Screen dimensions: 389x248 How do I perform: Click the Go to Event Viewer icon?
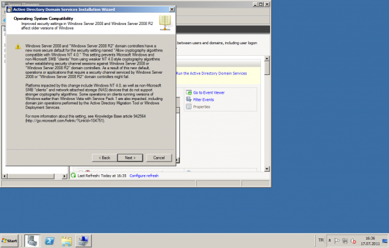(189, 92)
